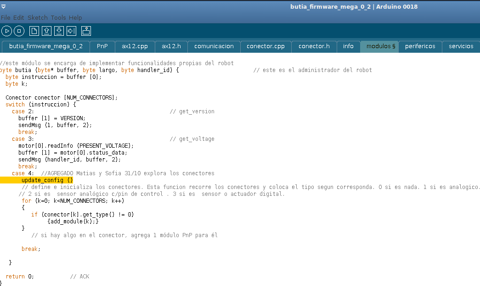The height and width of the screenshot is (294, 480).
Task: Open the File menu
Action: pos(6,18)
